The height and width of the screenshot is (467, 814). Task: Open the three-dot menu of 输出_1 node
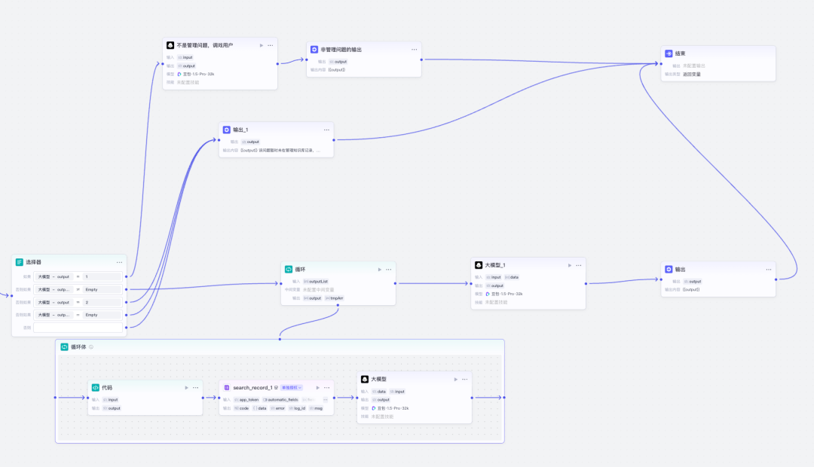326,130
